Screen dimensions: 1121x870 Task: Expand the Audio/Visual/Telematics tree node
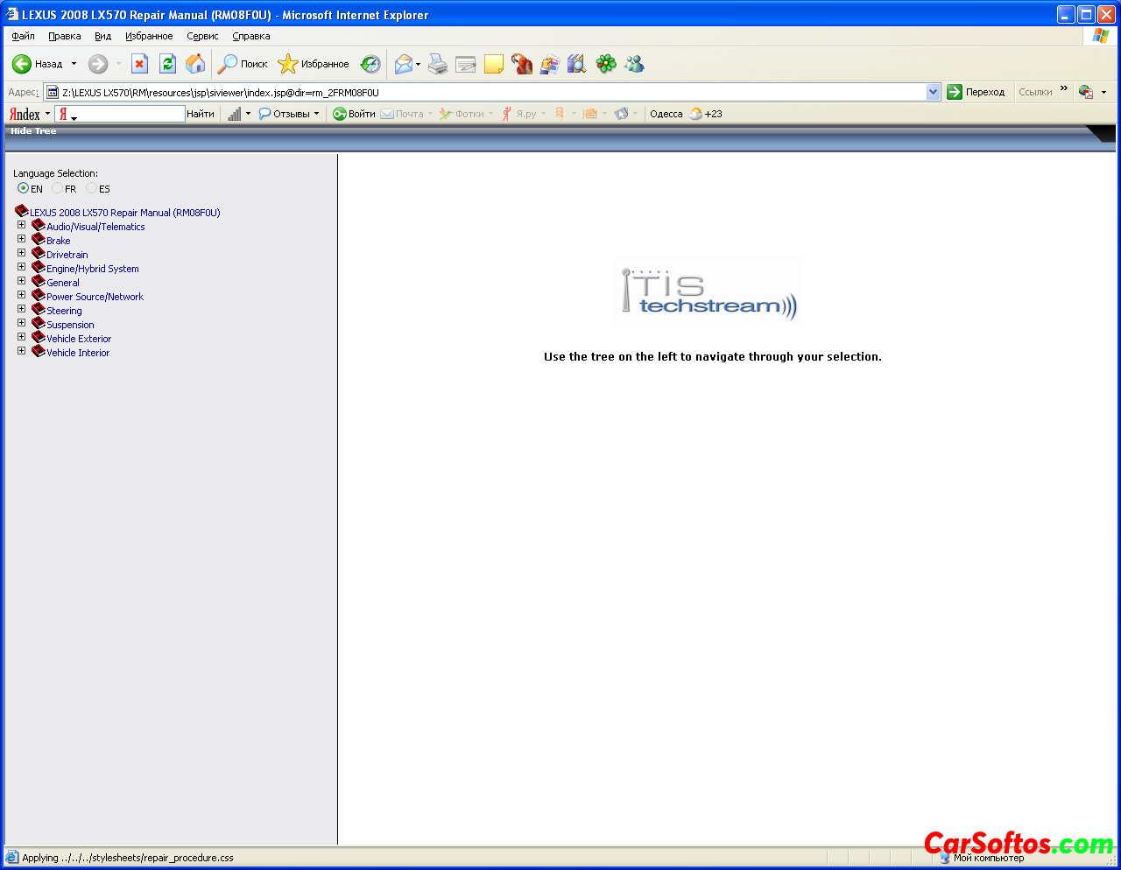22,225
